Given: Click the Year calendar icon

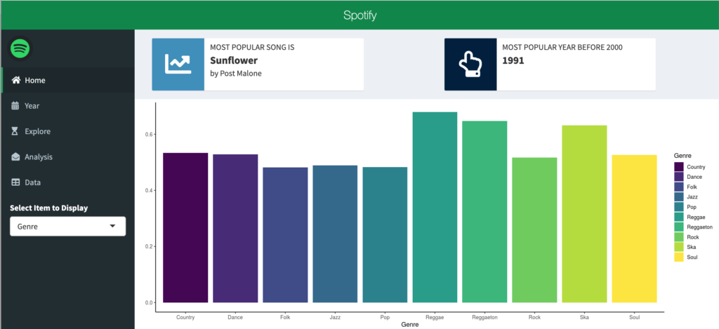Looking at the screenshot, I should [x=15, y=106].
